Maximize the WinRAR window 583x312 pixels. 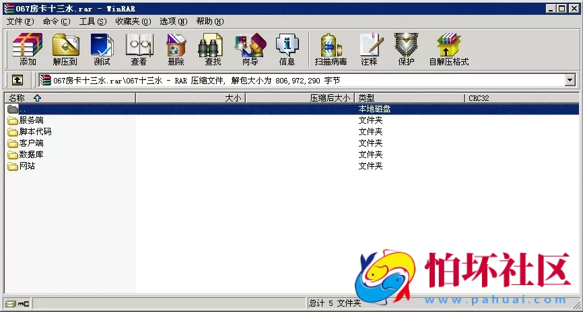(x=562, y=9)
